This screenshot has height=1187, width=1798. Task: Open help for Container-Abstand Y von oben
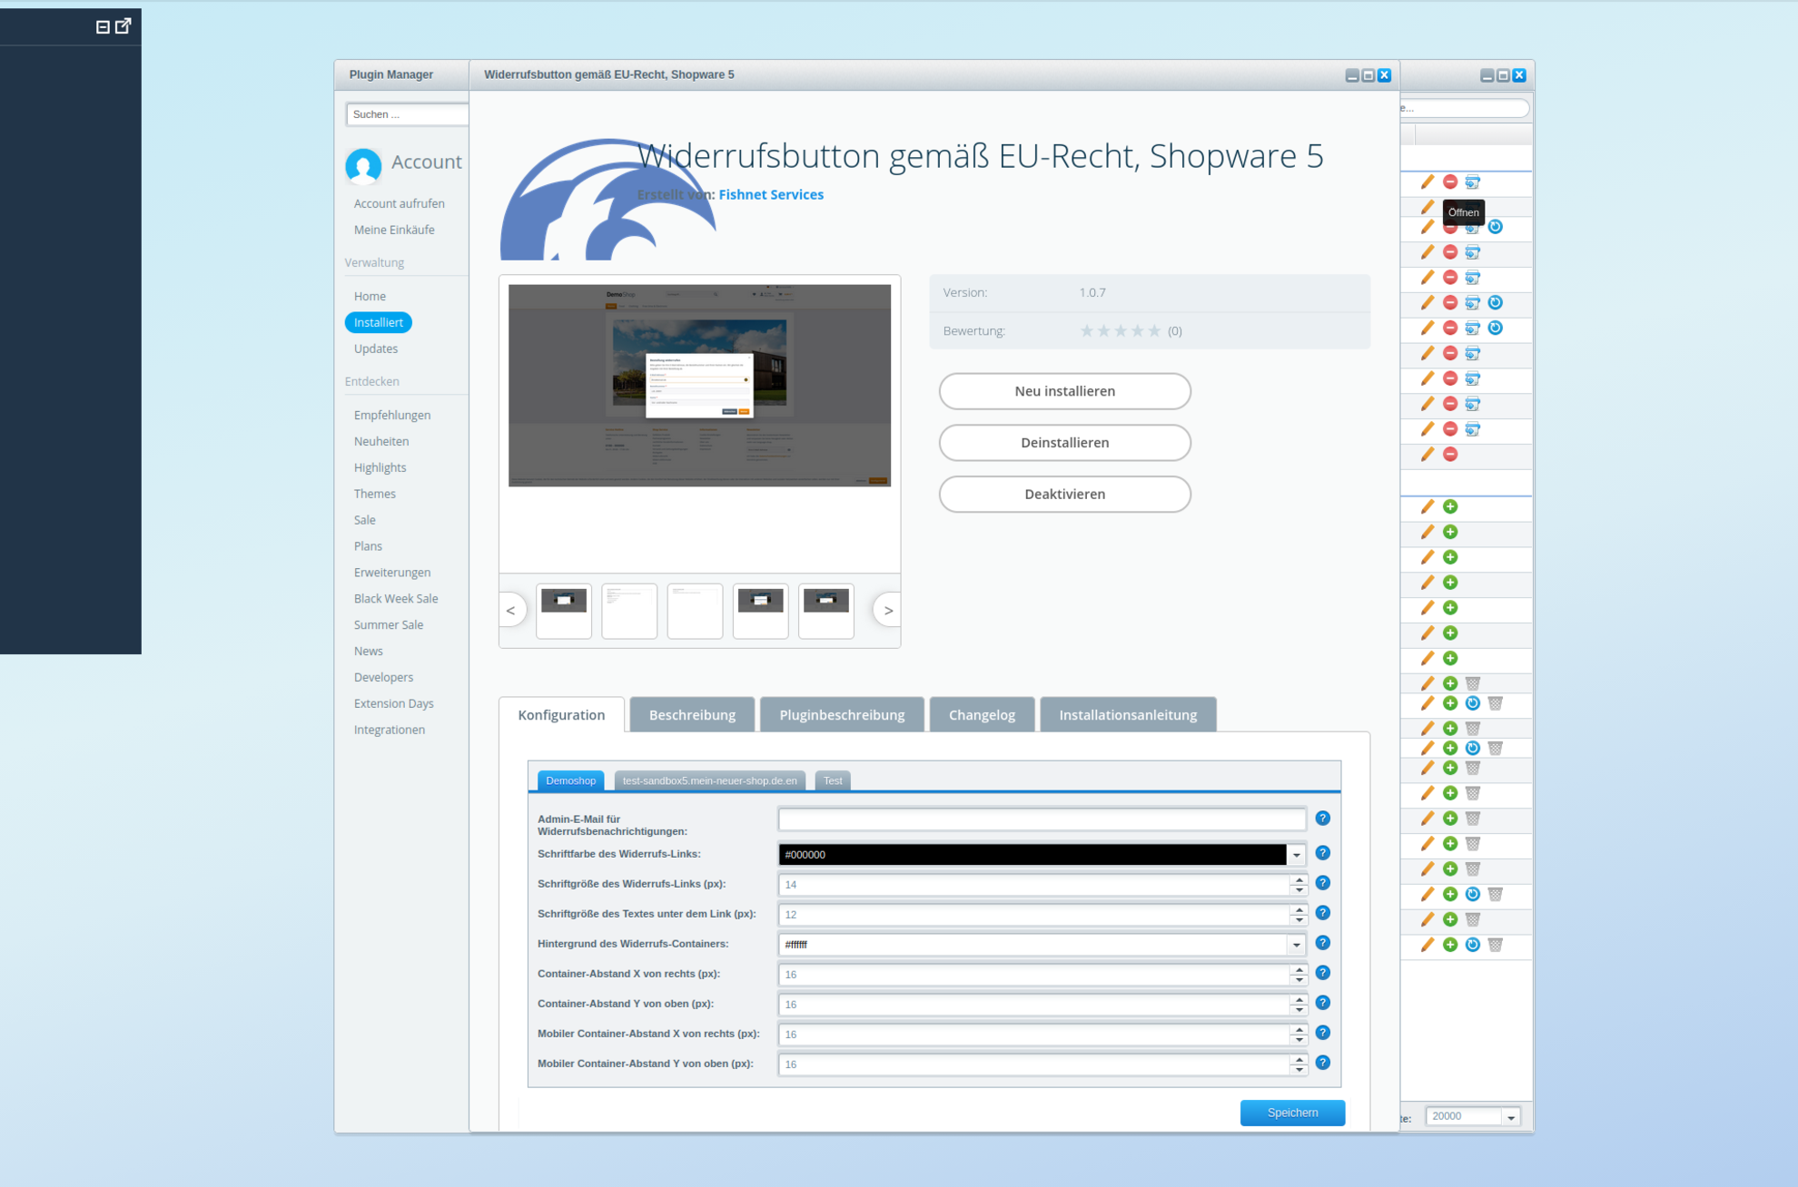1323,1003
